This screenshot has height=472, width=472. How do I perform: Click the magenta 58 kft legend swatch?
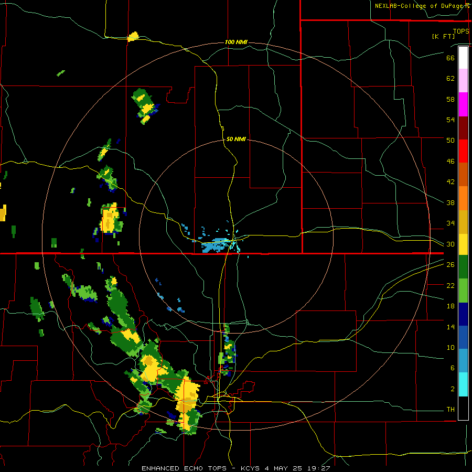coord(463,104)
